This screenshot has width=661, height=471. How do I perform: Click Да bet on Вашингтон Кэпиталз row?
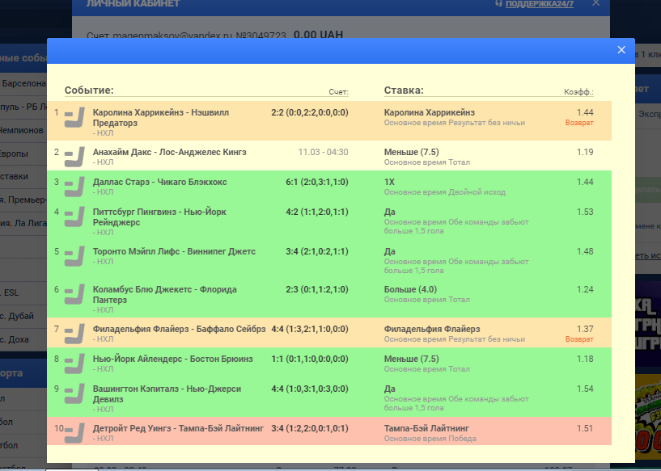point(389,389)
